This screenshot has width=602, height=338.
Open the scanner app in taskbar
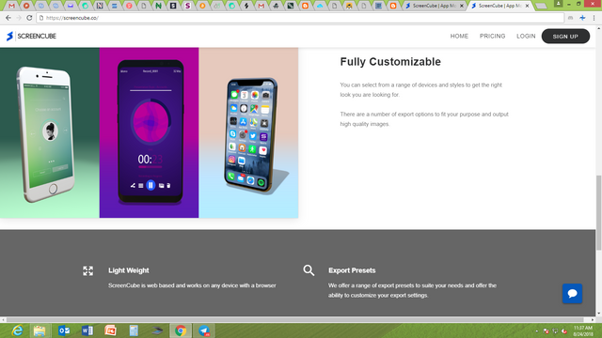[157, 330]
